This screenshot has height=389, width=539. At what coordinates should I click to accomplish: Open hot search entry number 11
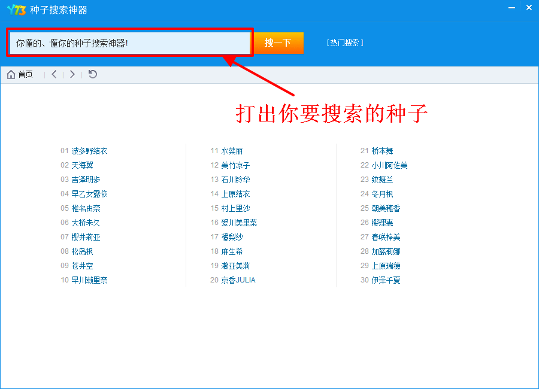[232, 151]
